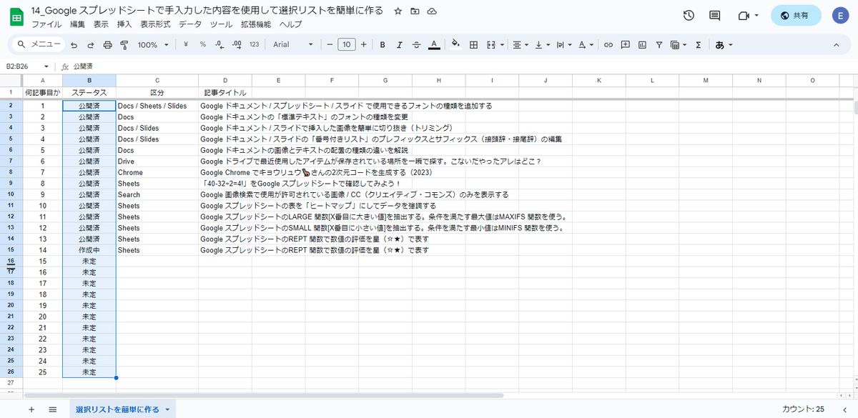The image size is (858, 418).
Task: Click the redo arrow in the toolbar
Action: [91, 44]
